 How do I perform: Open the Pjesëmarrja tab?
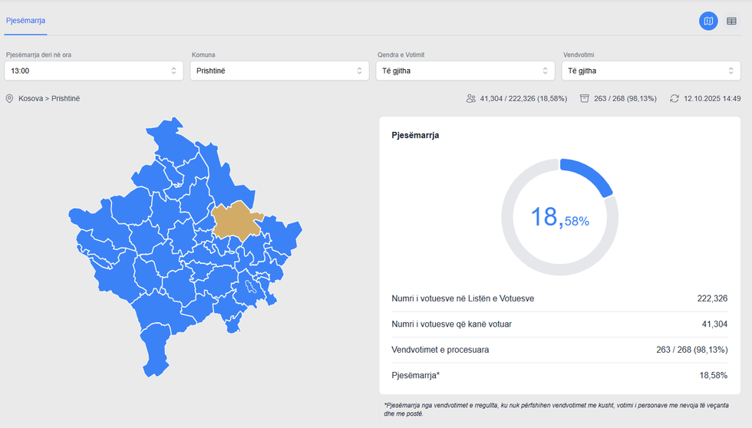[25, 21]
